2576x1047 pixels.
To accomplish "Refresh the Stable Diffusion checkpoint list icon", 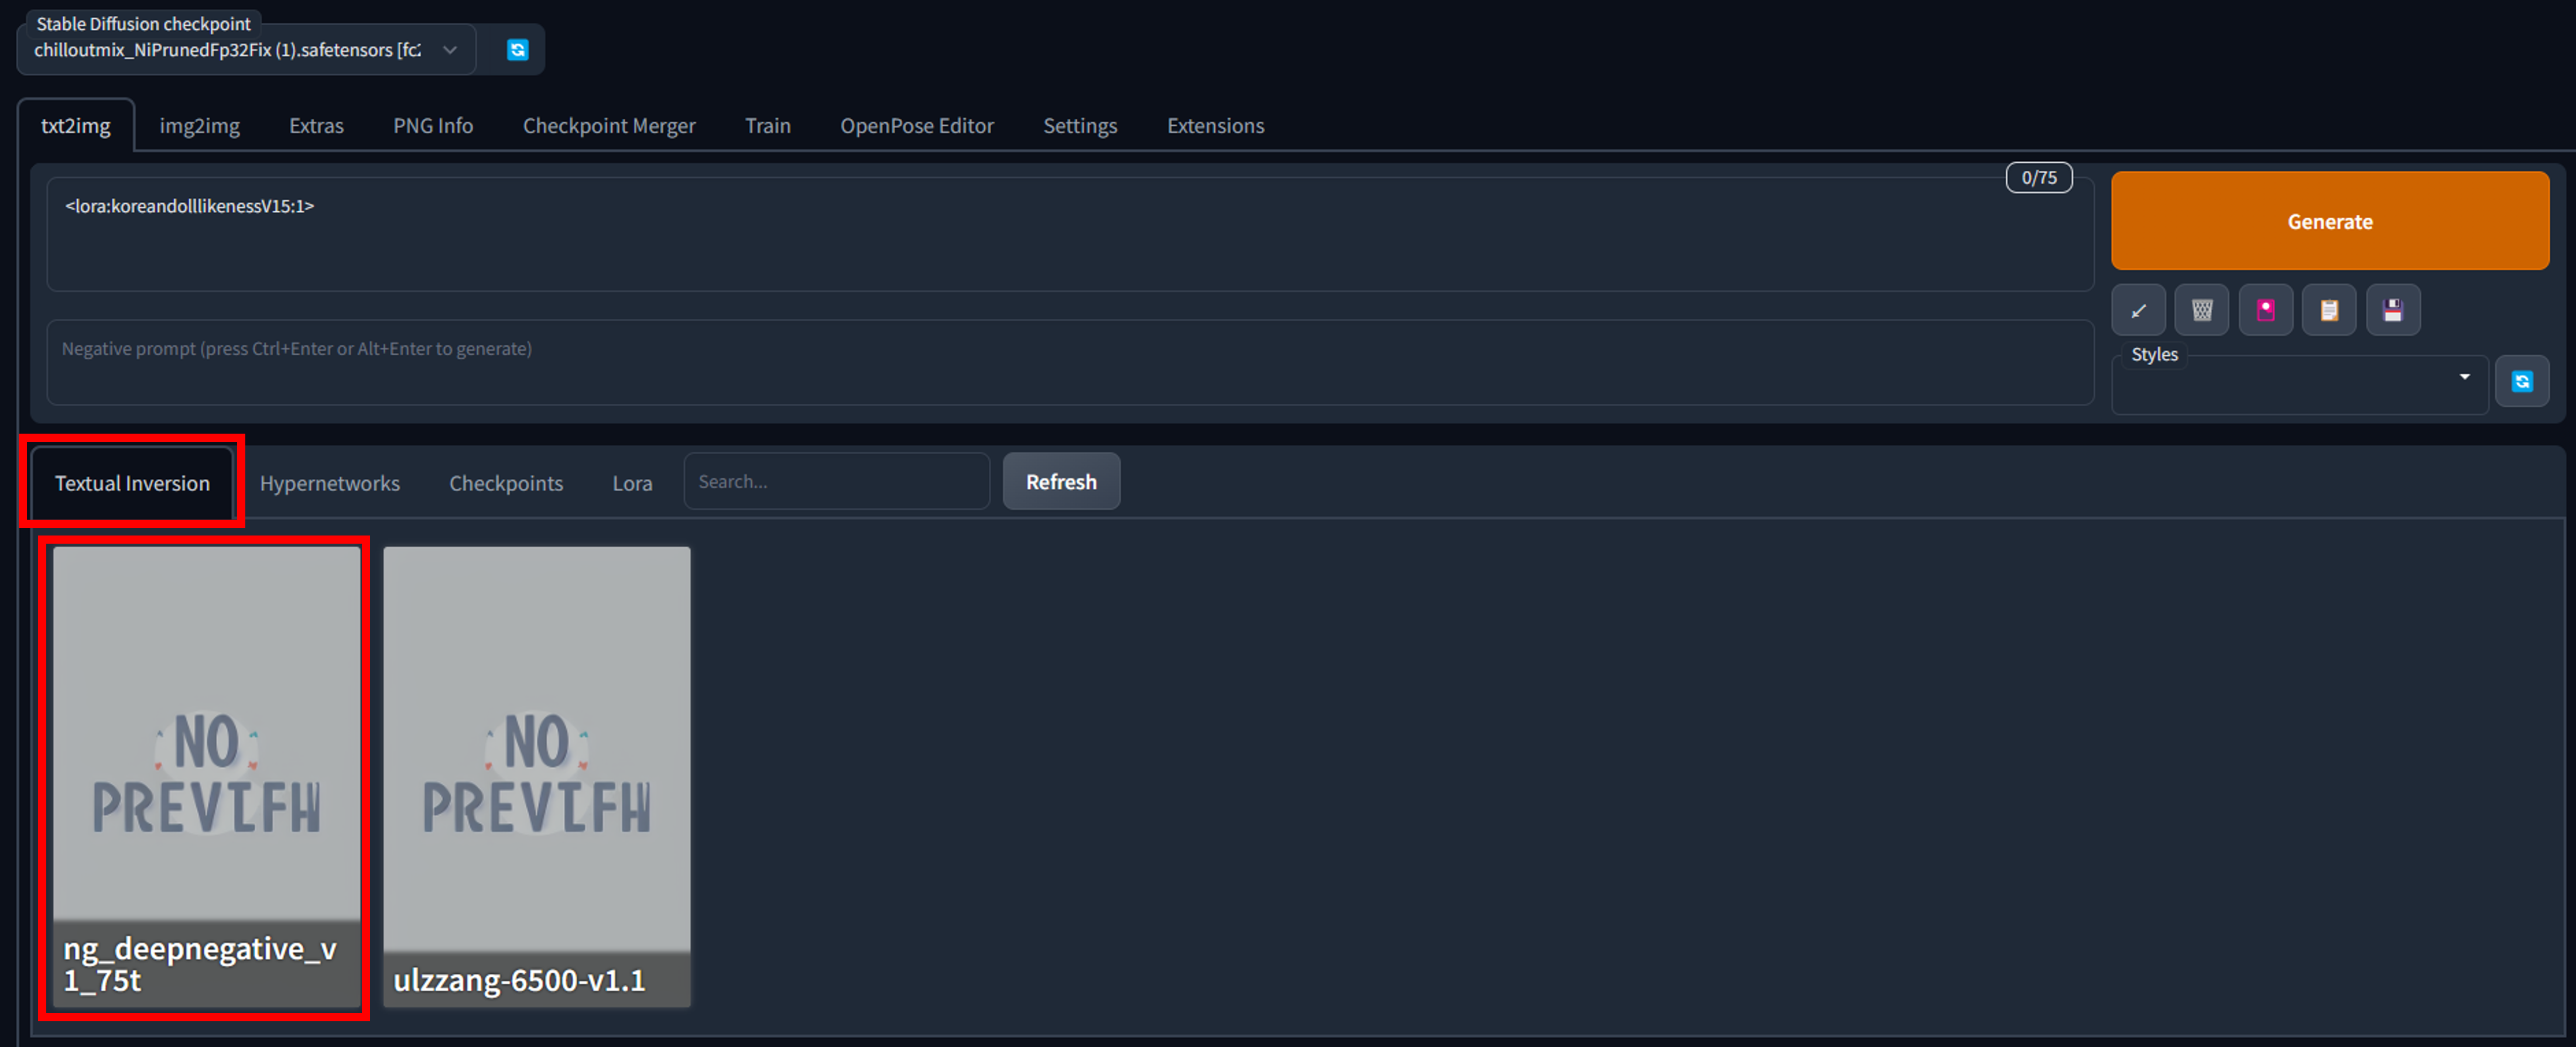I will point(517,50).
